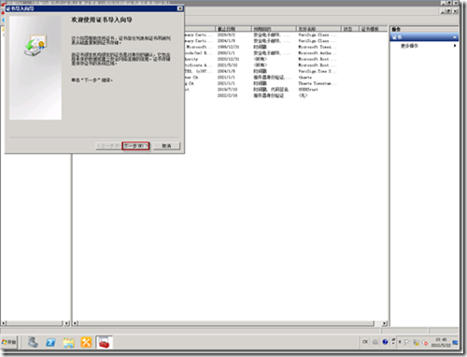Open the clock showing 15:45 in tray
Screen dimensions: 467x357
(441, 342)
